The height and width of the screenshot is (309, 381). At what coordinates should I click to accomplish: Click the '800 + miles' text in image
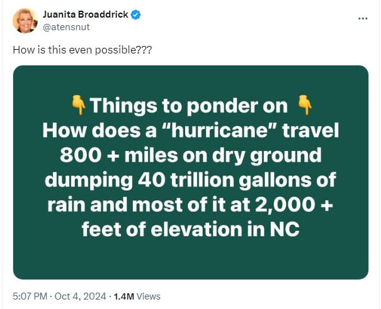click(x=118, y=155)
